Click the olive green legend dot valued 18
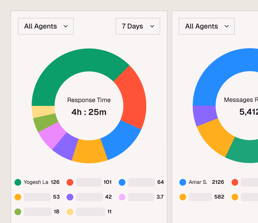 [18, 212]
